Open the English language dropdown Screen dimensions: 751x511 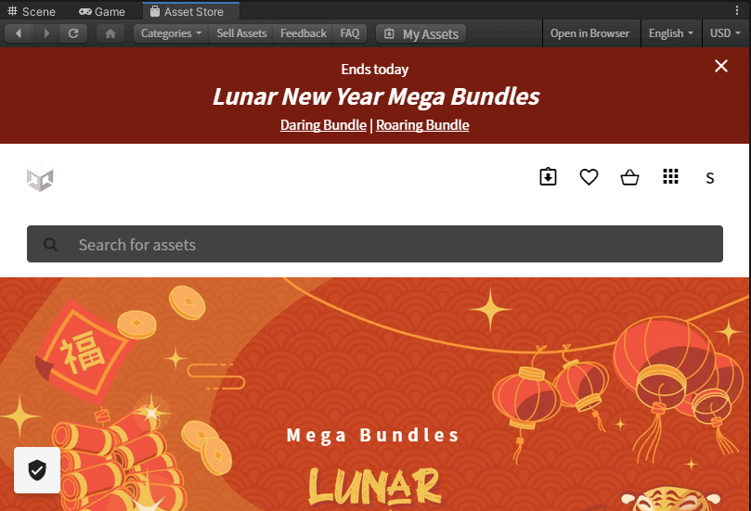click(670, 33)
